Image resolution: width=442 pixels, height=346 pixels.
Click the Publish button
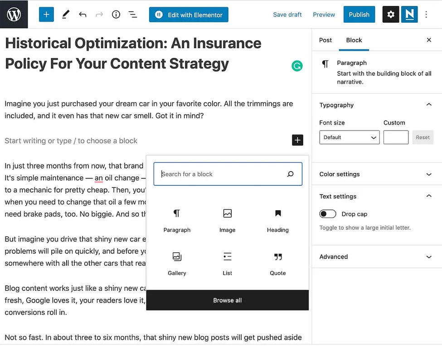[359, 14]
